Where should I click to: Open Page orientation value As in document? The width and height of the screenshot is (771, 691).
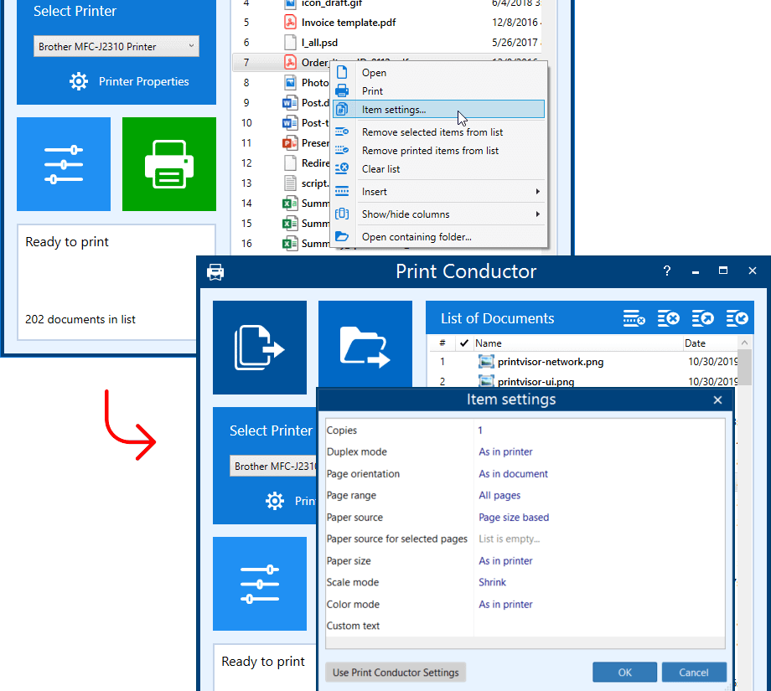[599, 474]
